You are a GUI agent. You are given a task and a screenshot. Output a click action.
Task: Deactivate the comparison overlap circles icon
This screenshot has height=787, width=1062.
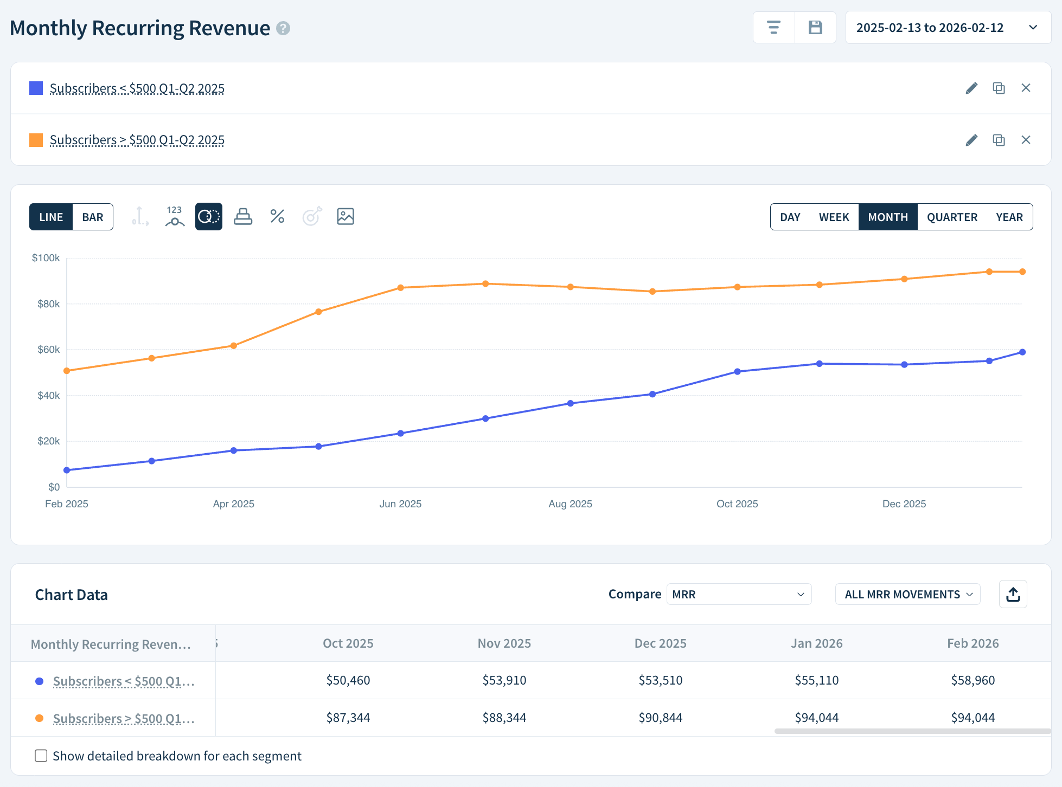pyautogui.click(x=208, y=216)
